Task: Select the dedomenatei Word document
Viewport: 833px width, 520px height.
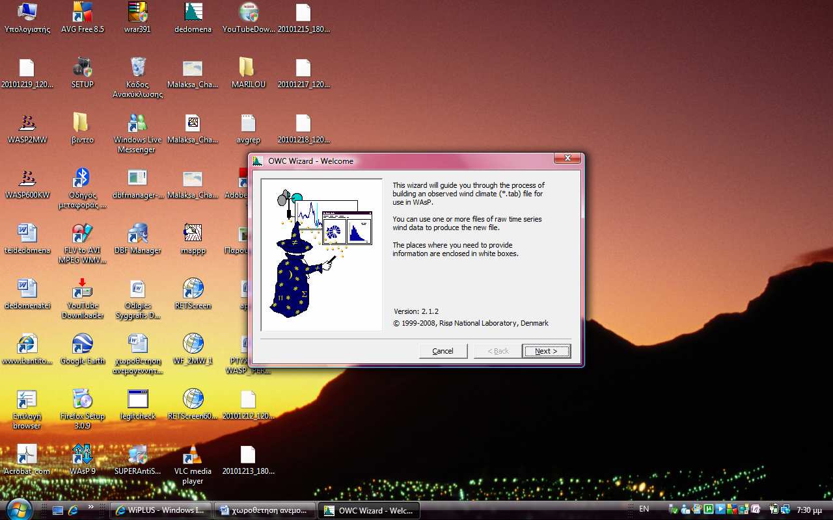Action: [x=27, y=294]
